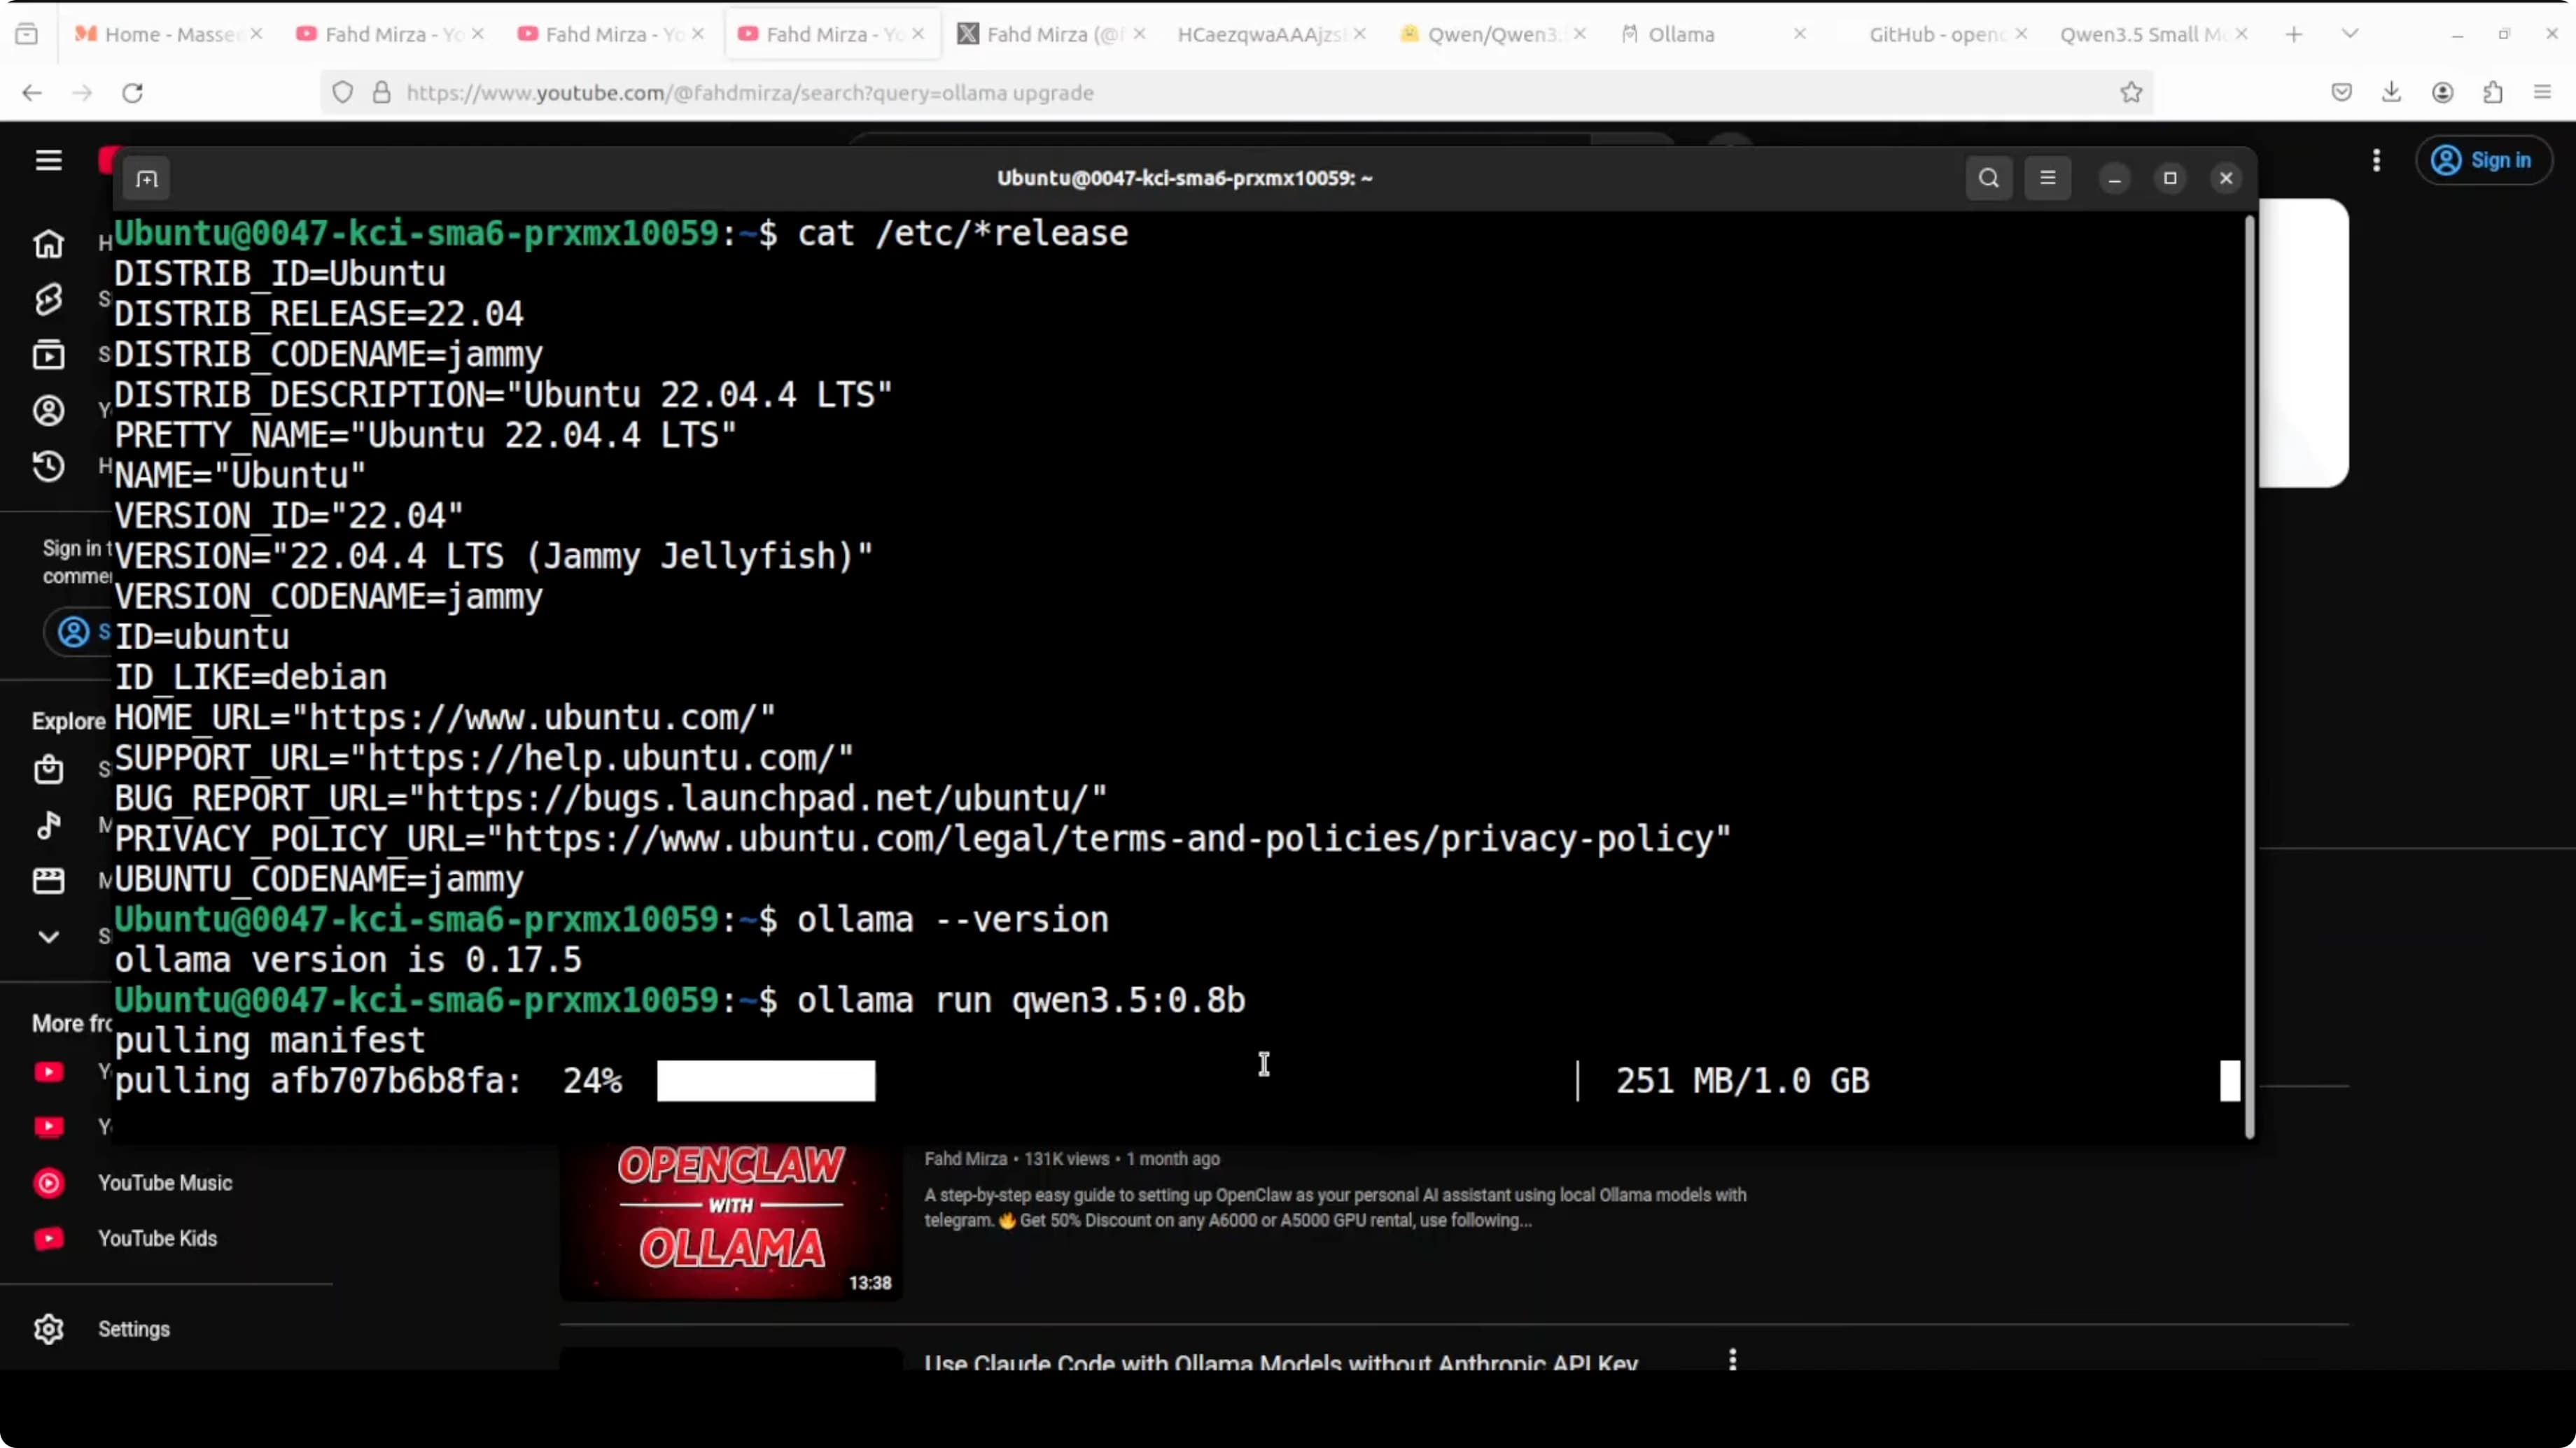2576x1448 pixels.
Task: Reload the current page
Action: pos(132,92)
